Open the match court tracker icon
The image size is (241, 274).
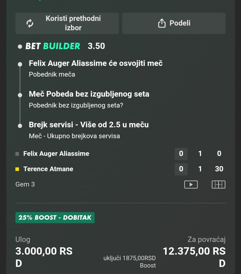click(x=218, y=185)
